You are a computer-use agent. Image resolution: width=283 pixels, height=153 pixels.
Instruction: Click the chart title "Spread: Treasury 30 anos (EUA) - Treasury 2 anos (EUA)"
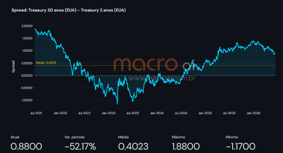pos(69,10)
